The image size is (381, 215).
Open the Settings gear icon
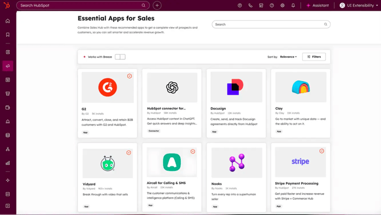[x=282, y=5]
